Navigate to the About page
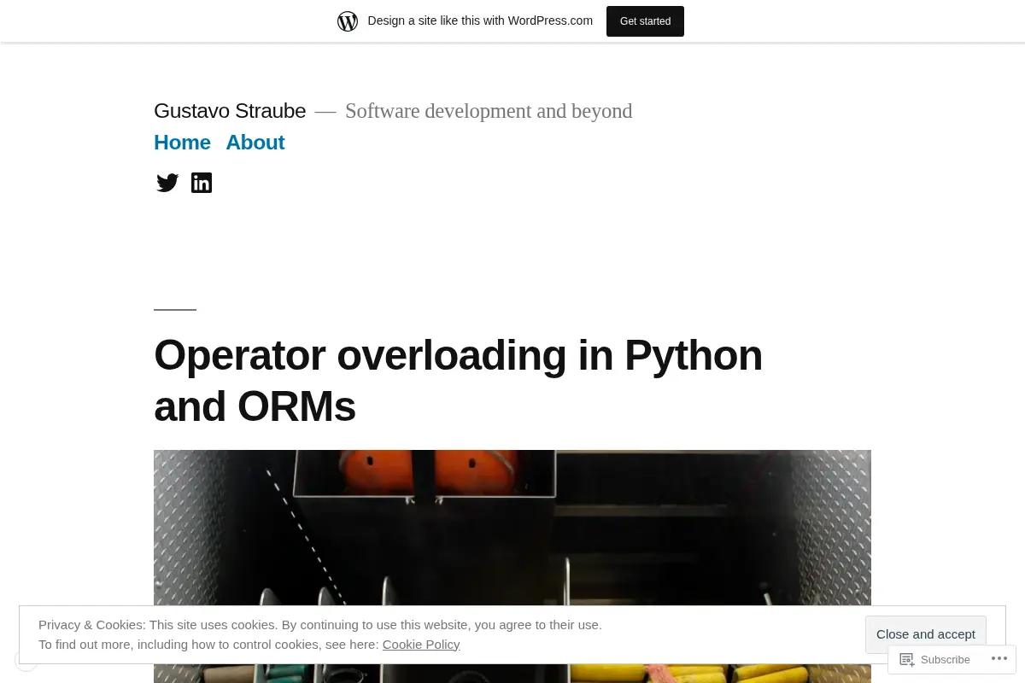 255,143
